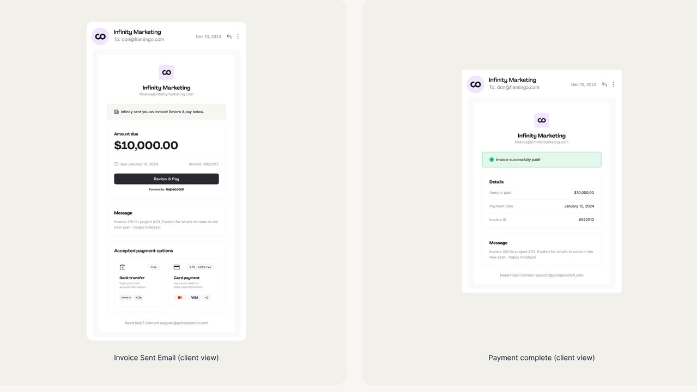
Task: Click the credit card icon for Card payment
Action: tap(177, 267)
